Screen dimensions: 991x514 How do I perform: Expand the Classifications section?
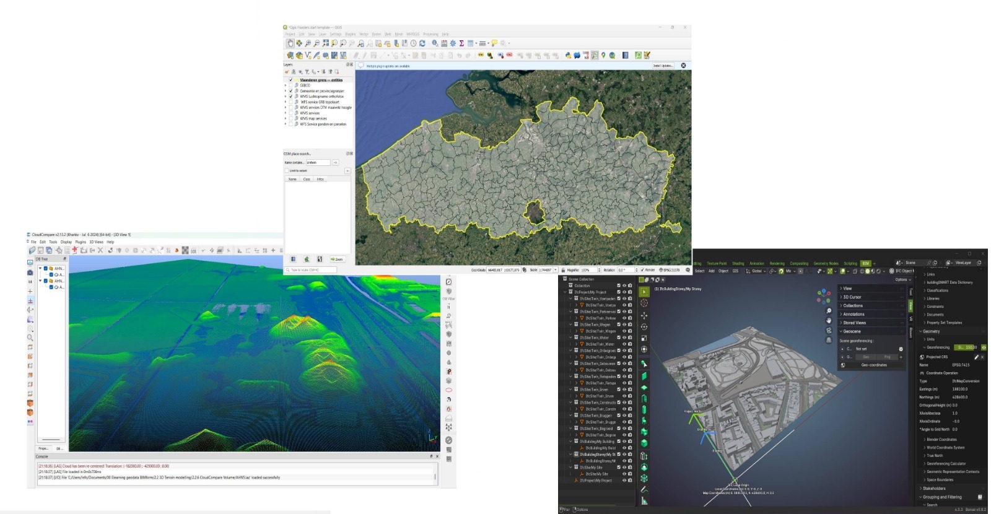coord(936,290)
